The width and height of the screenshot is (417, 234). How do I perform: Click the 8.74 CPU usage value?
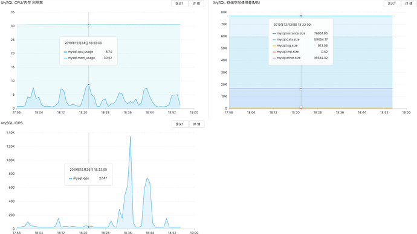109,52
